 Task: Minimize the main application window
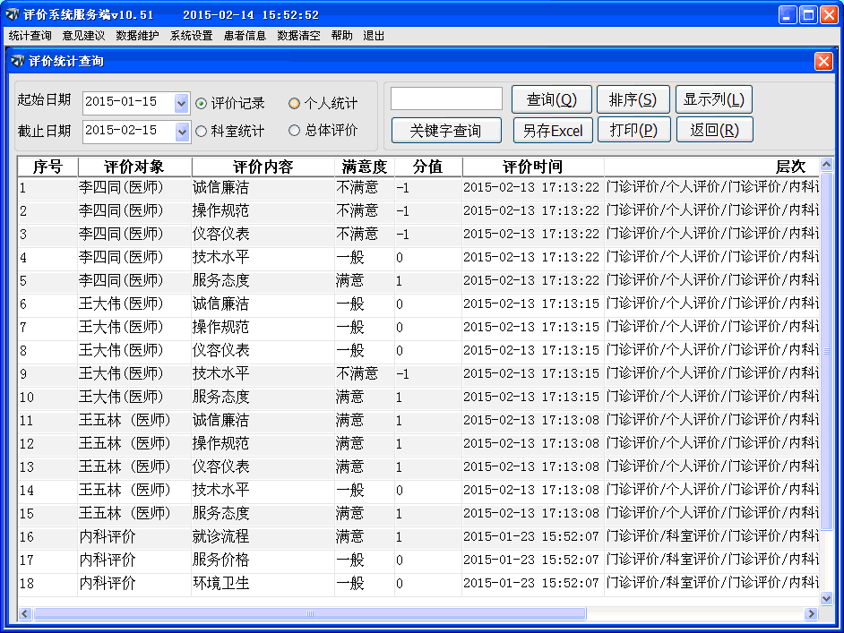pyautogui.click(x=788, y=14)
